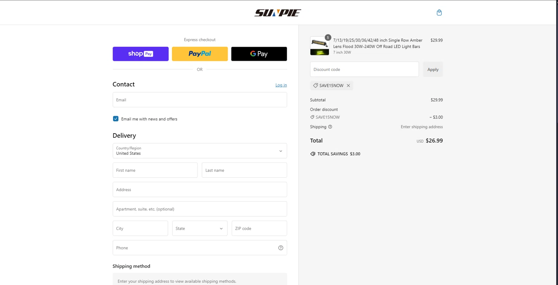Click the '7 inch 30W' variant text

342,53
